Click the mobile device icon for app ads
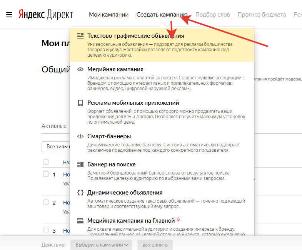 (x=80, y=103)
